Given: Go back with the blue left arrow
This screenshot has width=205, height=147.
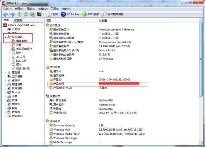Looking at the screenshot, I should pos(6,14).
